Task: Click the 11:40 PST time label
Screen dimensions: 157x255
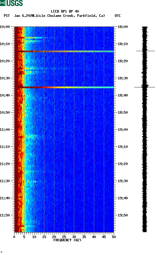Action: click(5, 198)
